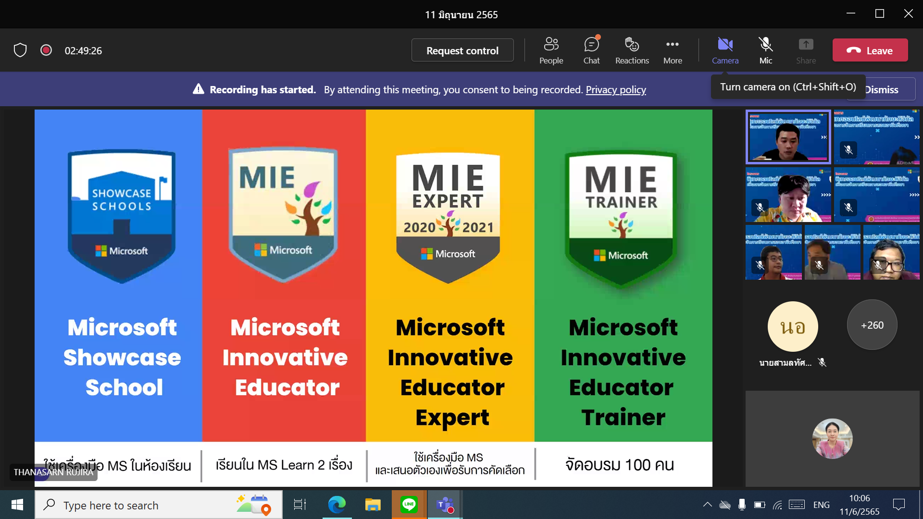Click the MIE Expert 2020-2021 badge
Viewport: 923px width, 519px height.
[x=448, y=217]
